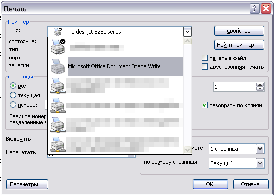Select Microsoft Office Document Image Writer in the list
Screen dimensions: 274x196
(125, 66)
